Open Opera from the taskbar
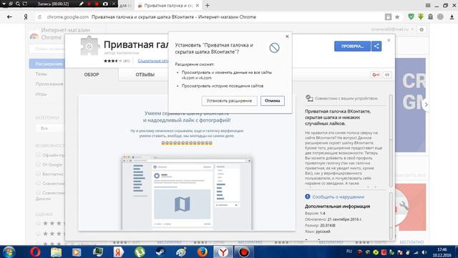This screenshot has width=458, height=258. 35,252
